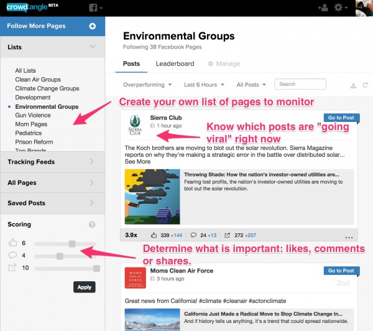The width and height of the screenshot is (373, 331).
Task: Click the comments weight slider handle
Action: (60, 256)
